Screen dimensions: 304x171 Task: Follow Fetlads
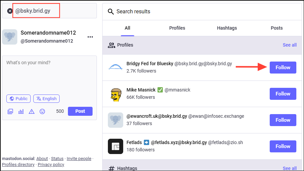pos(283,146)
